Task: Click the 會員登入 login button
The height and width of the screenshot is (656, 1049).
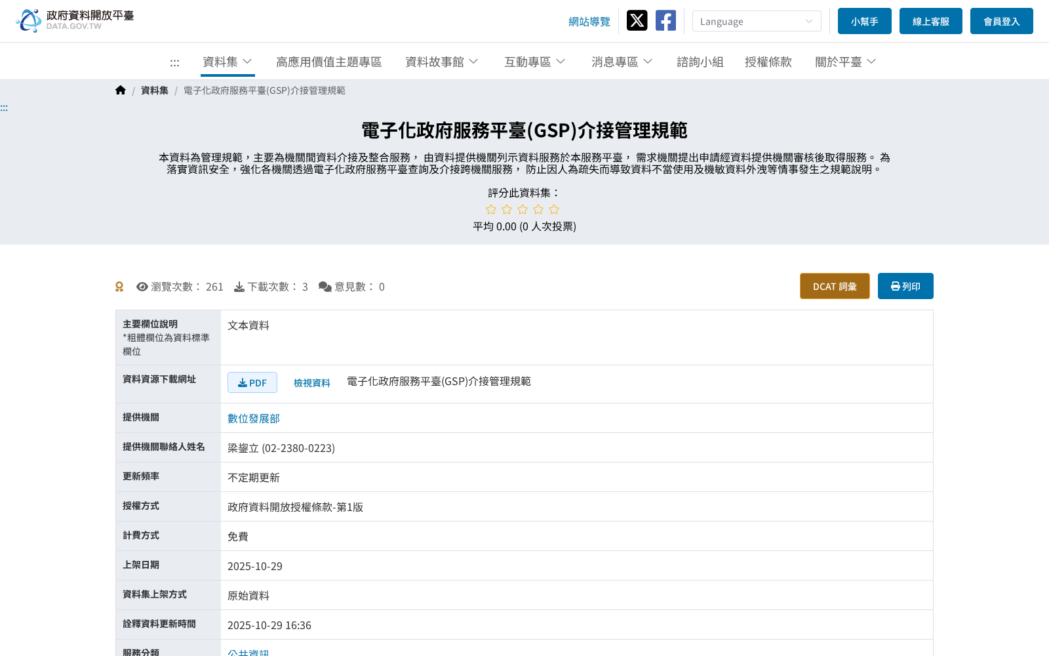Action: (x=1002, y=21)
